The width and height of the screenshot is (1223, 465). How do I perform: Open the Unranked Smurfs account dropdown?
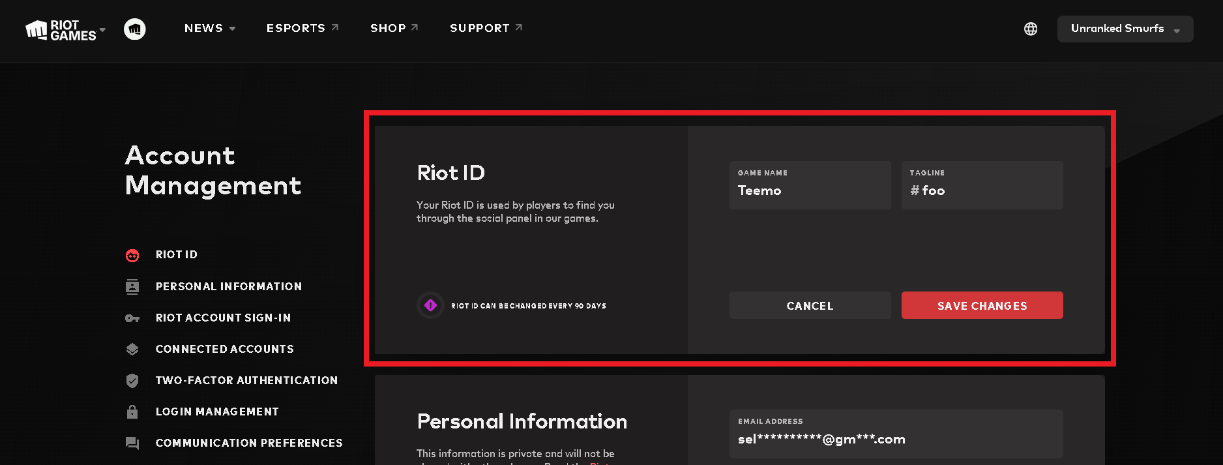tap(1125, 29)
